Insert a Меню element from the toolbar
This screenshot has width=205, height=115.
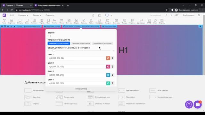tap(61, 21)
